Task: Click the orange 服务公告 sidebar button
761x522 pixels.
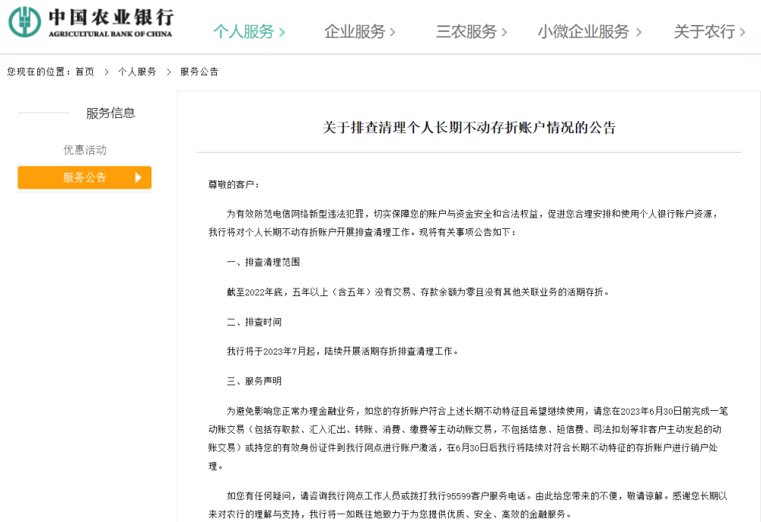Action: pos(84,177)
